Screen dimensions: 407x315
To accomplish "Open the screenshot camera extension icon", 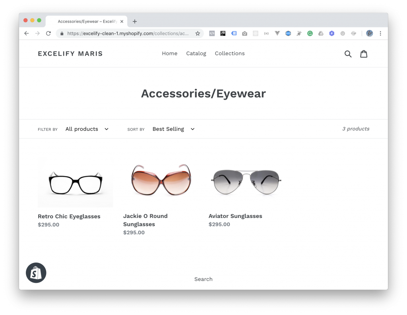I will point(244,33).
